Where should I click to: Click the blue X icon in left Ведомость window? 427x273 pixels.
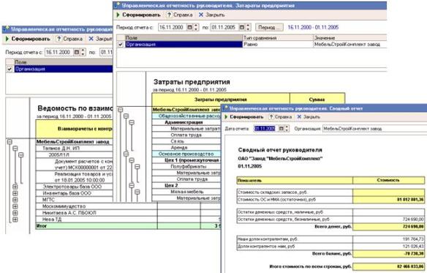point(91,39)
